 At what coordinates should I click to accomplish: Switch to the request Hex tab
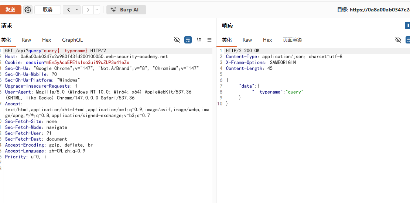(47, 40)
